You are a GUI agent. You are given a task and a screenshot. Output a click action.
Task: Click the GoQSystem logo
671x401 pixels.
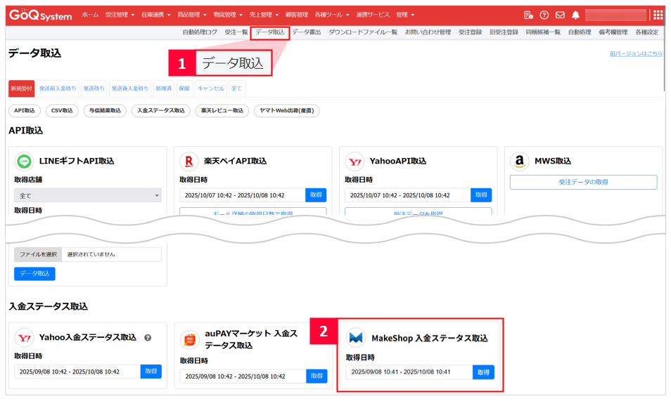pyautogui.click(x=40, y=15)
